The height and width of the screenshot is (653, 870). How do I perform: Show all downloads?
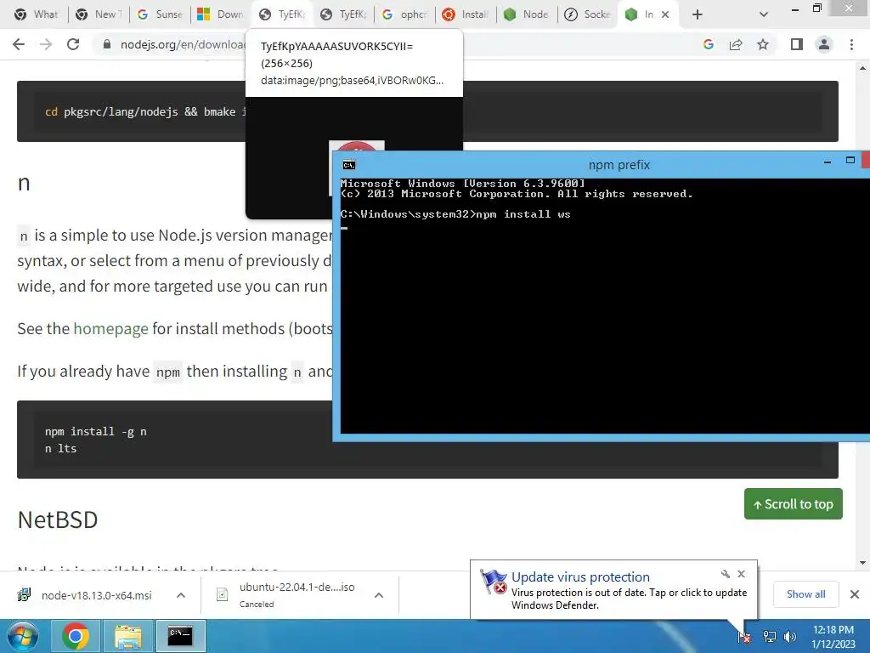[x=806, y=594]
